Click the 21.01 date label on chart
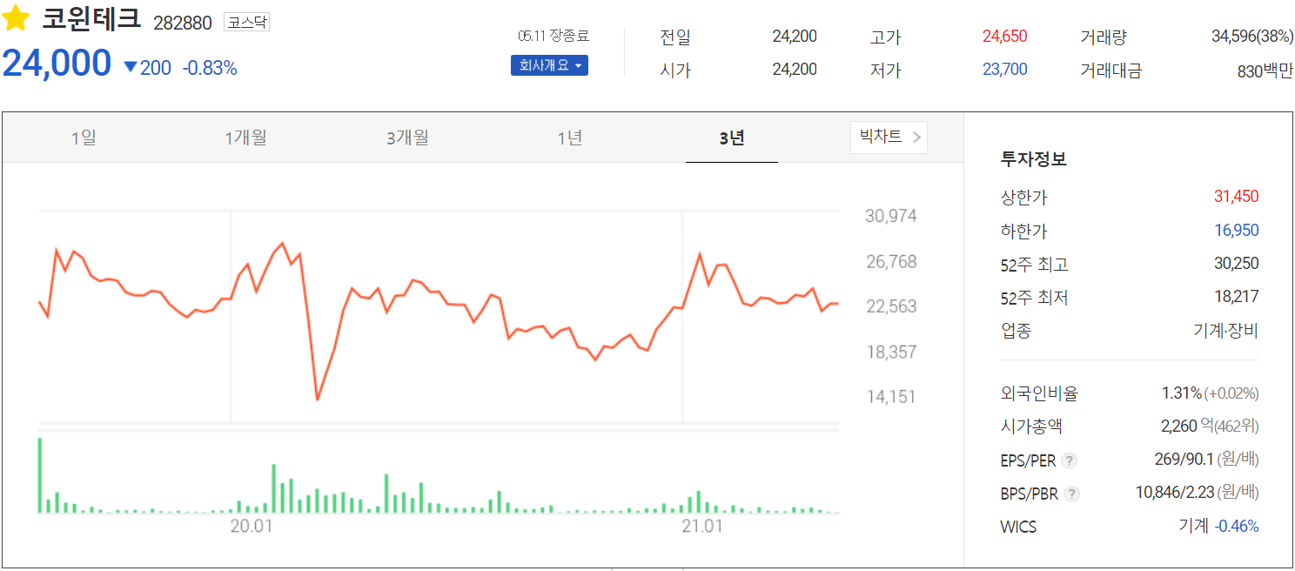This screenshot has height=571, width=1295. tap(703, 526)
